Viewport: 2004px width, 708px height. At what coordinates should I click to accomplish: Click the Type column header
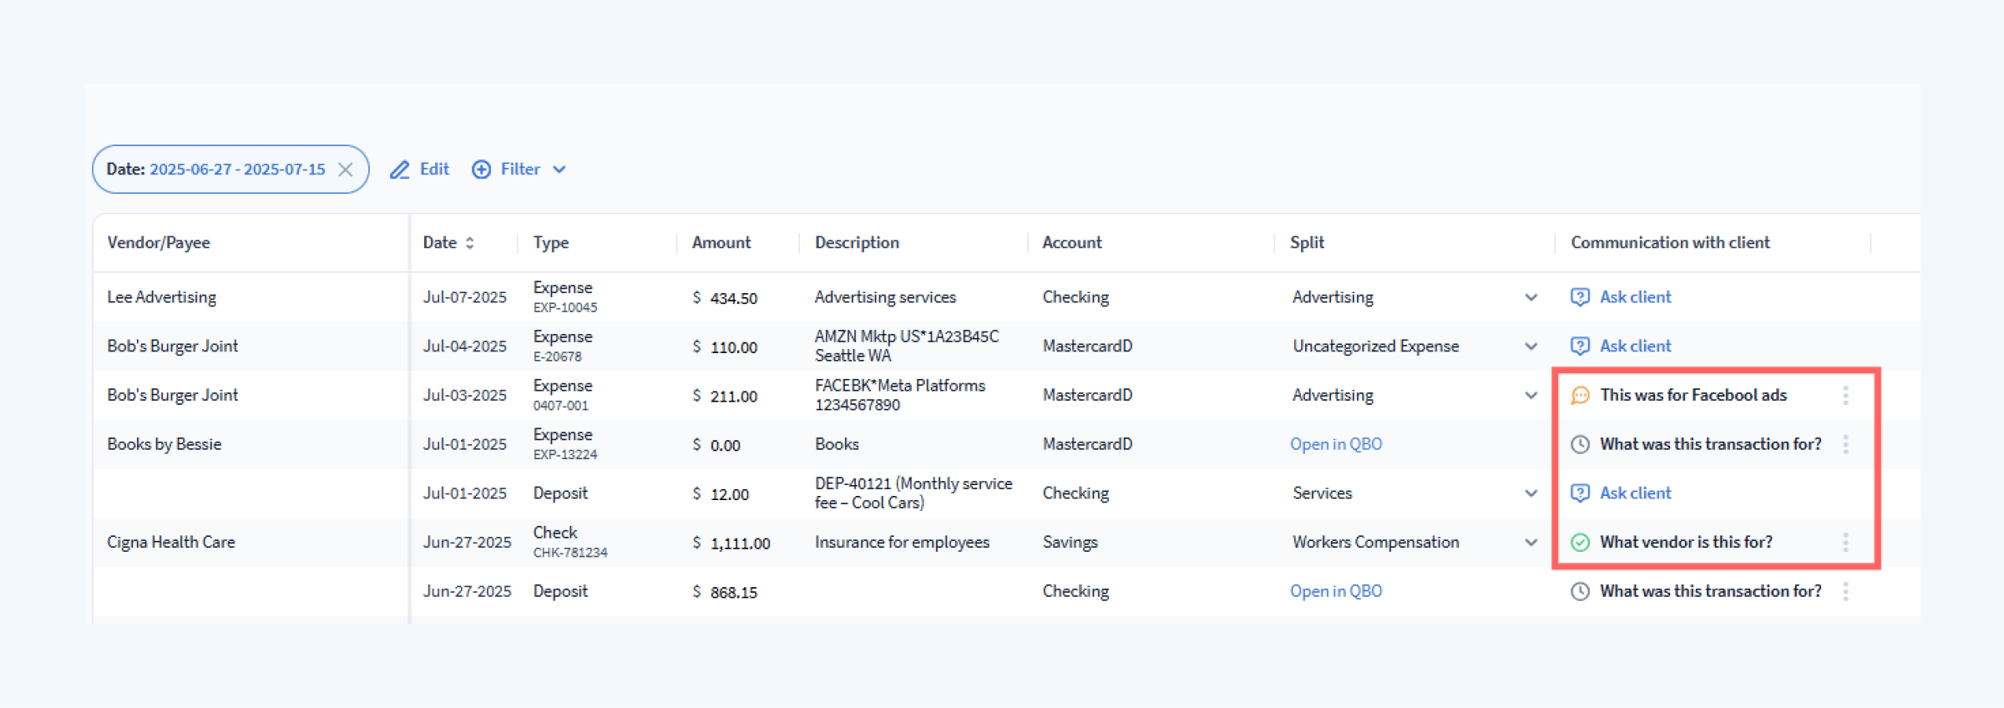(551, 242)
